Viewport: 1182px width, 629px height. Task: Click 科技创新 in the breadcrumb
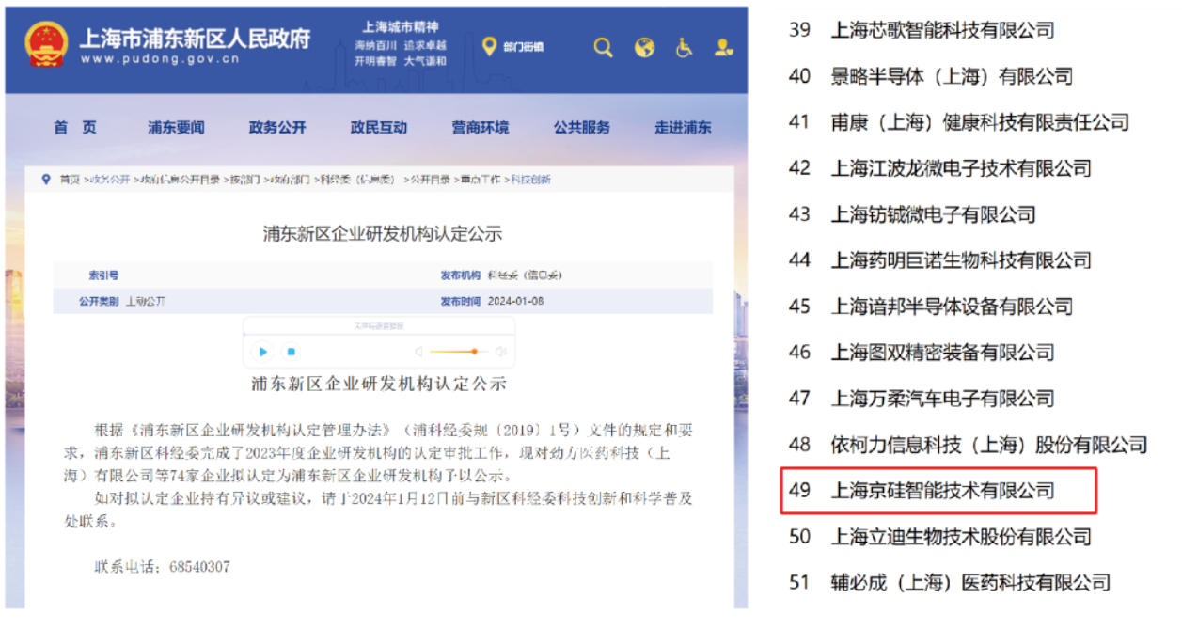[x=532, y=179]
